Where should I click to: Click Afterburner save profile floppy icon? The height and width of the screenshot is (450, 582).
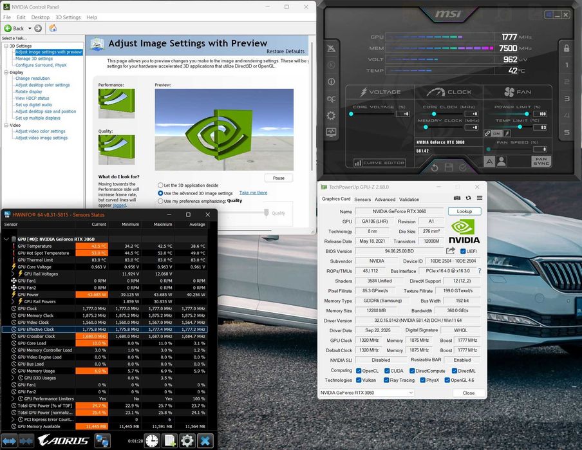(x=449, y=167)
